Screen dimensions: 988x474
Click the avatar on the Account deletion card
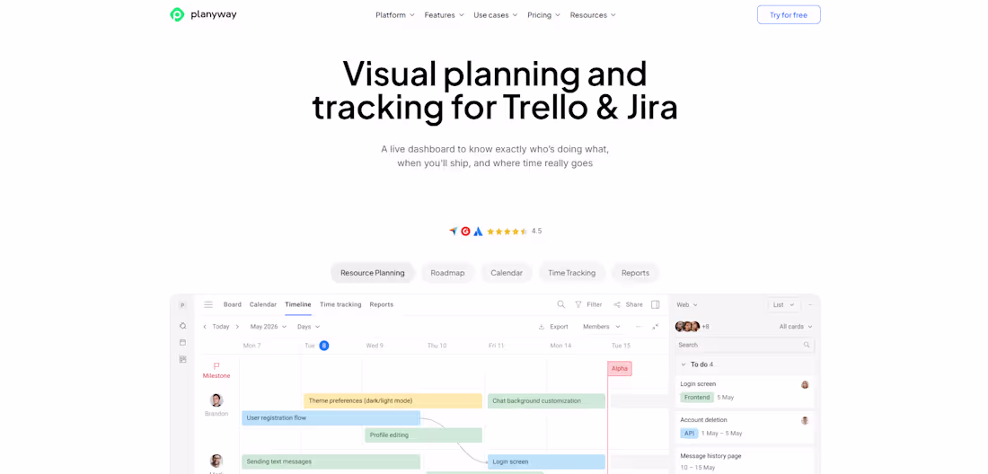805,420
